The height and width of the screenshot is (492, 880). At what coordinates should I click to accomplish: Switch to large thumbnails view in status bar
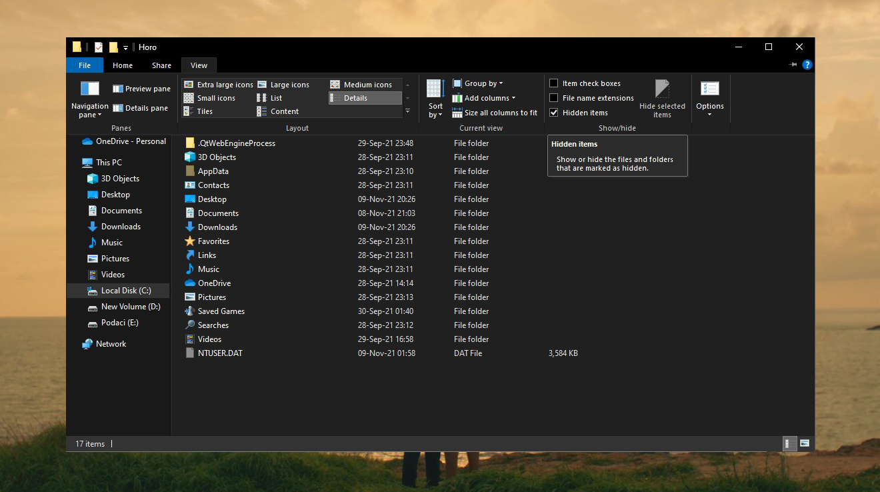pos(804,443)
